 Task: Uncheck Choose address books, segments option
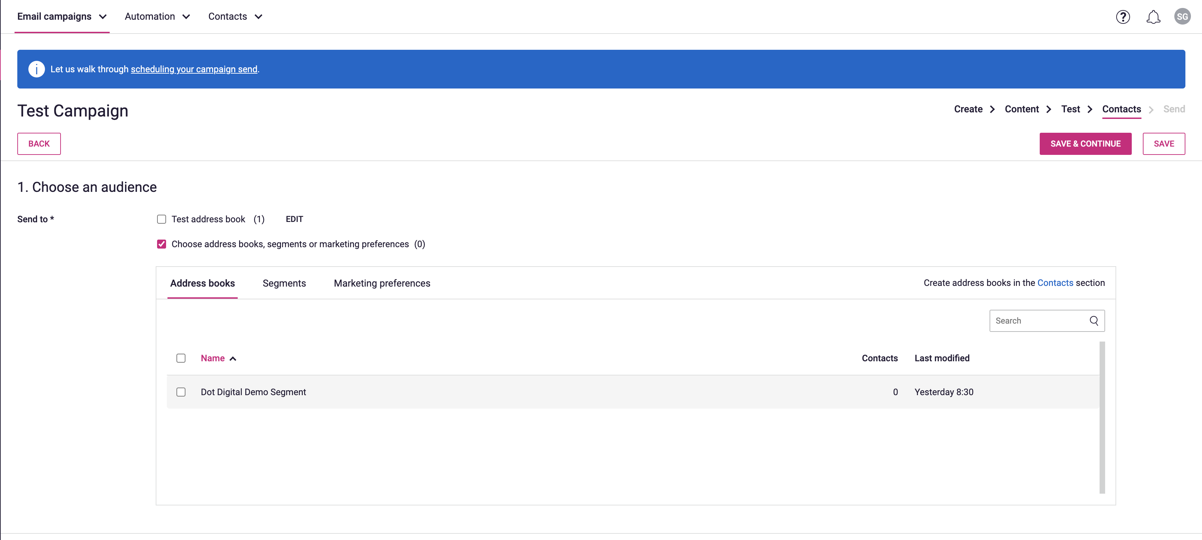[162, 244]
